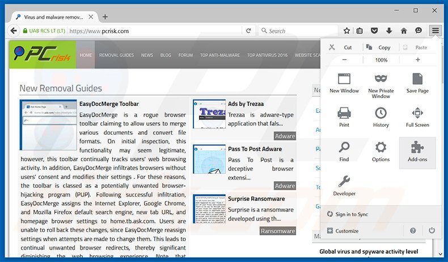448x262 pixels.
Task: Zoom in with the plus button
Action: coord(418,59)
